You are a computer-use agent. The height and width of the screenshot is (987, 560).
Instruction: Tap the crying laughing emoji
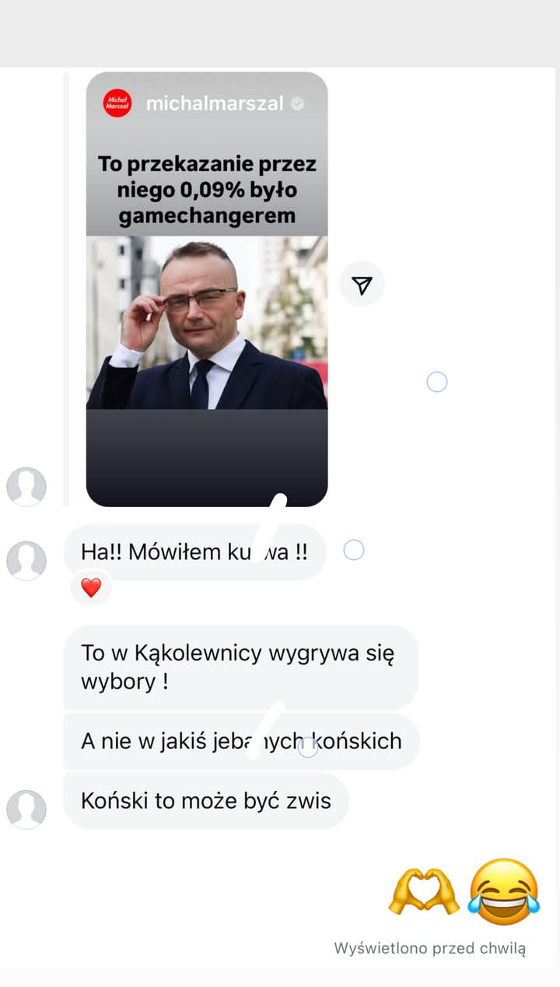point(504,891)
